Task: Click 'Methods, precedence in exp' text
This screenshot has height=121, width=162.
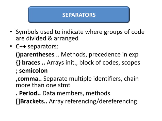Action: click(x=100, y=54)
